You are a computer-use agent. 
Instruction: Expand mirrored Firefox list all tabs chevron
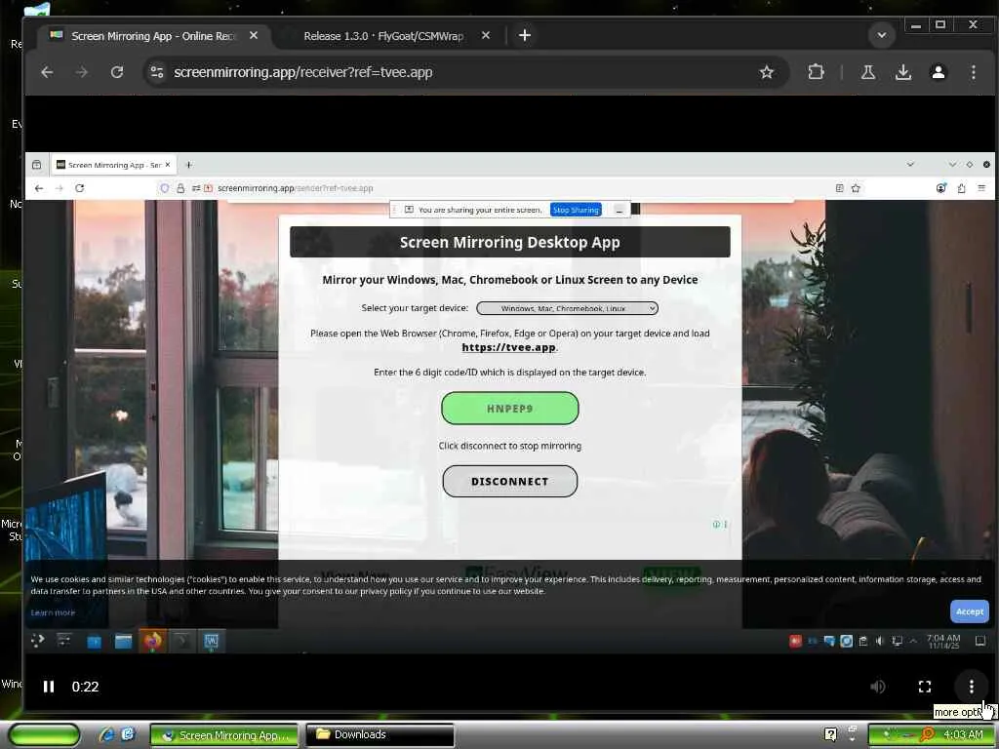pos(910,165)
